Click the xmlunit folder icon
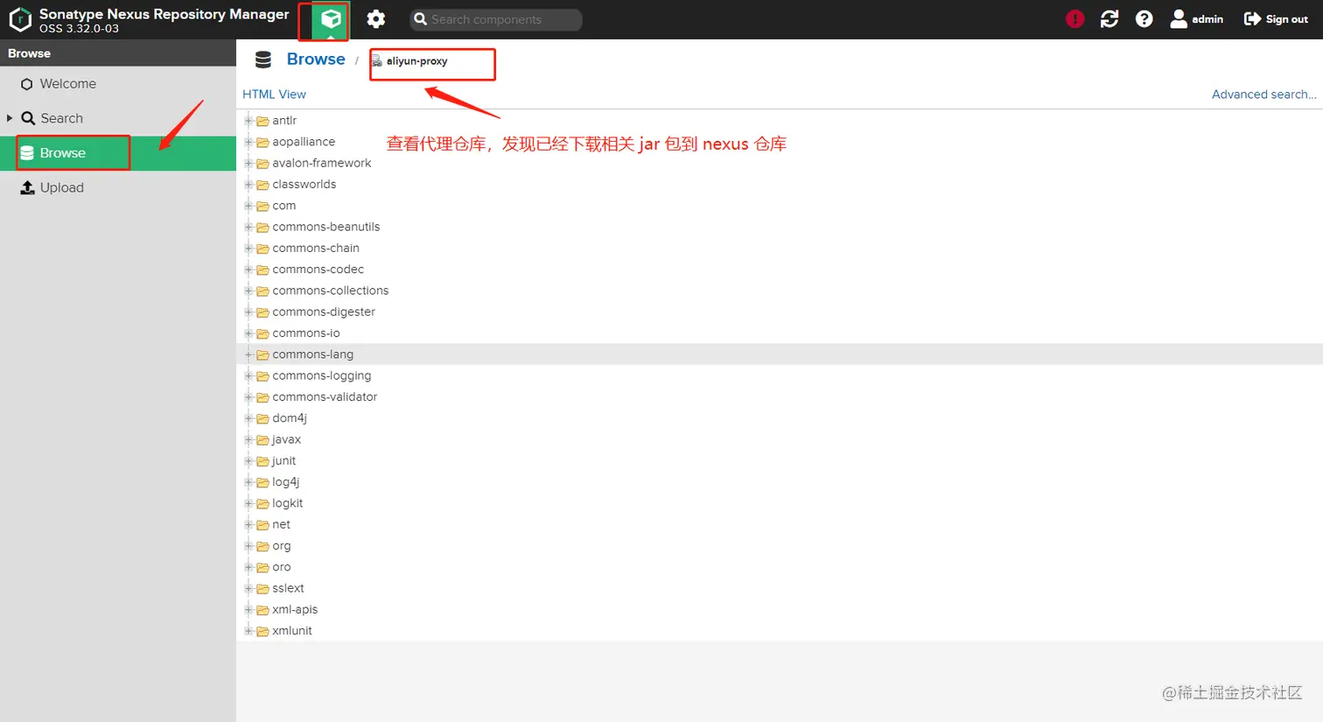 click(262, 631)
